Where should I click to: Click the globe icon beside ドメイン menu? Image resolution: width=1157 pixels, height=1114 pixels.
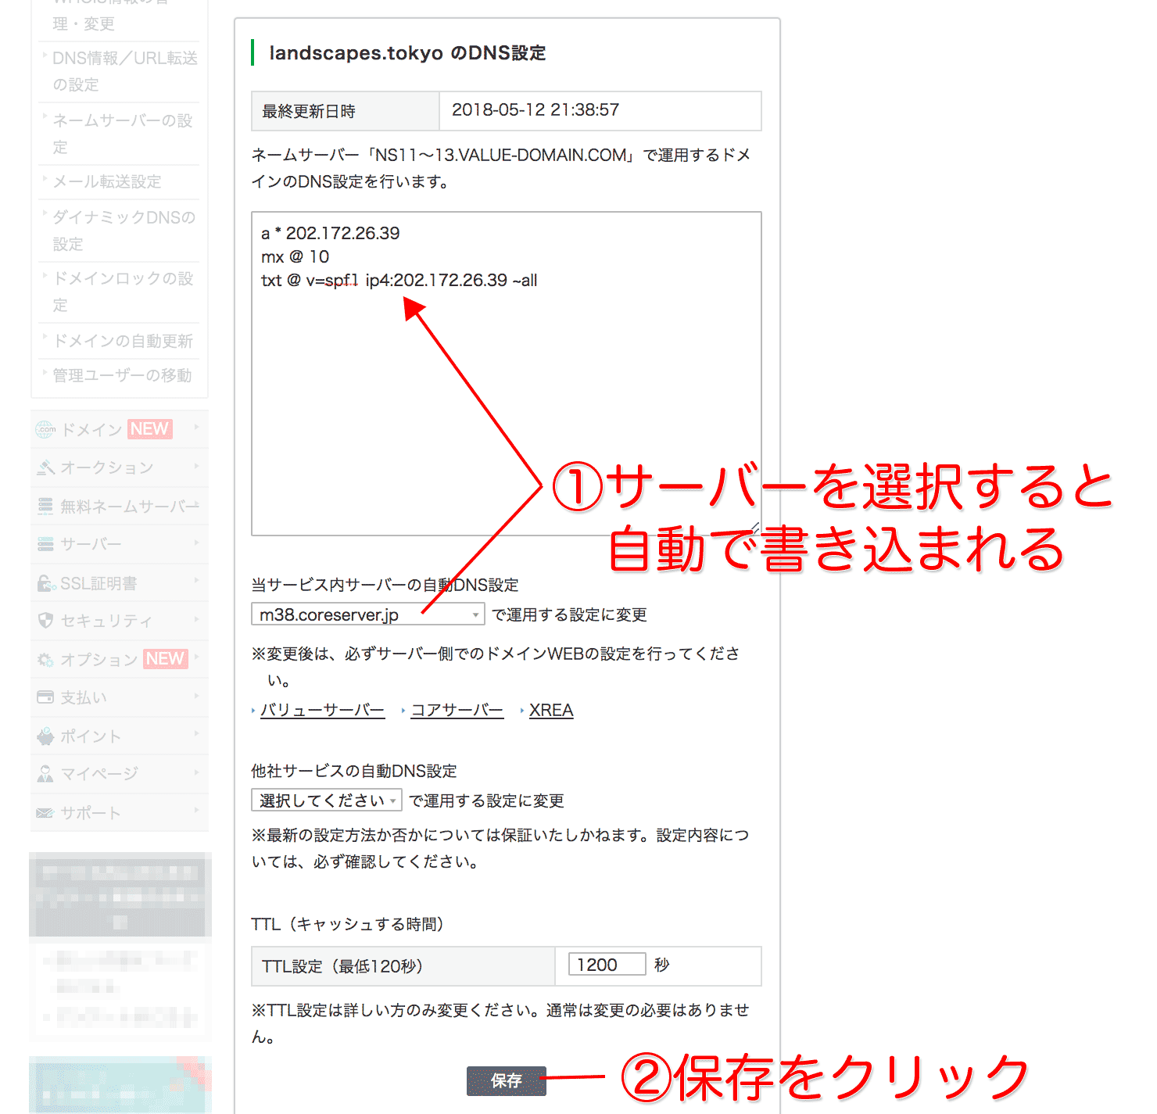pos(45,429)
